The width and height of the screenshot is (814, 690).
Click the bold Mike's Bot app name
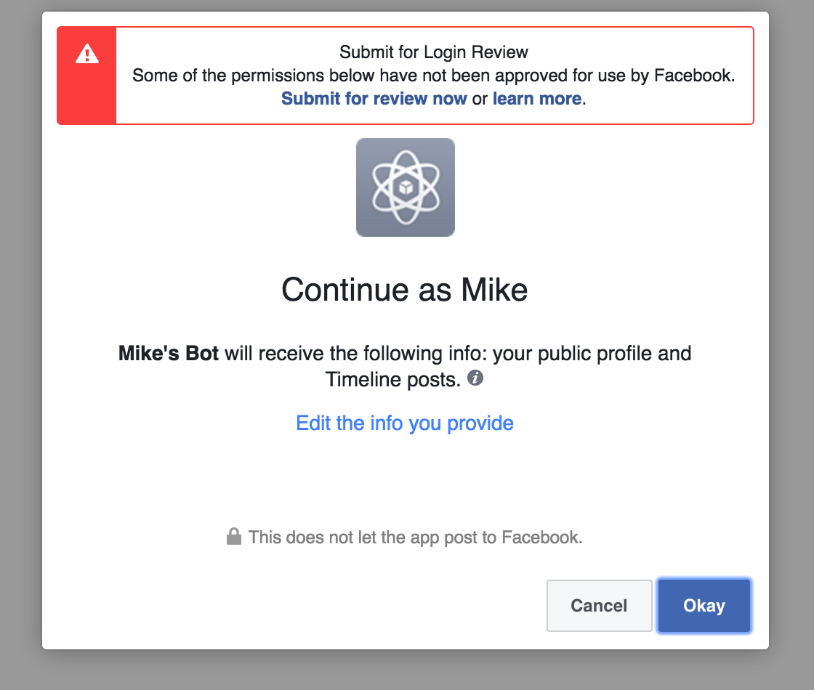(168, 354)
